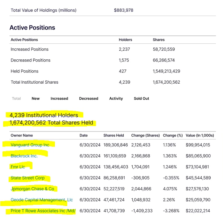Viewport: 223px width, 222px height.
Task: Open the Activity tab
Action: (116, 98)
